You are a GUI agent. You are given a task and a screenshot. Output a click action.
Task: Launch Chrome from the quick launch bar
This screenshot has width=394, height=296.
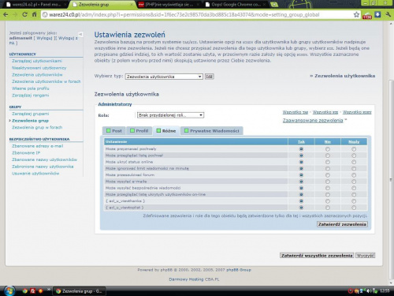point(25,291)
